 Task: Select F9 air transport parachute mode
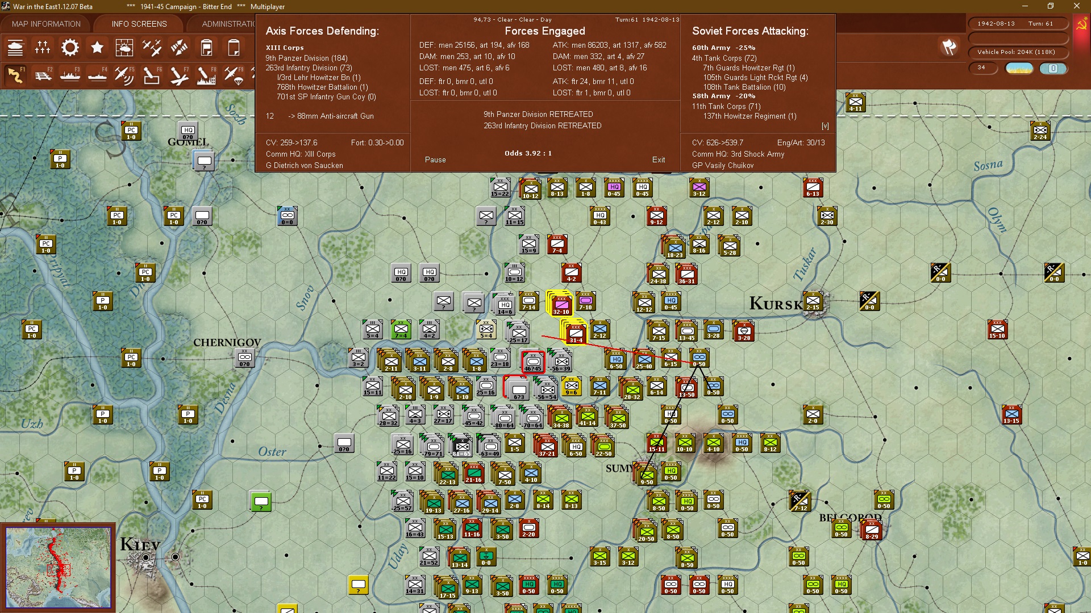tap(234, 75)
